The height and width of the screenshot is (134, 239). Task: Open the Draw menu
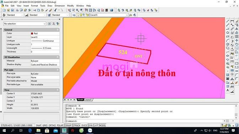[50, 6]
